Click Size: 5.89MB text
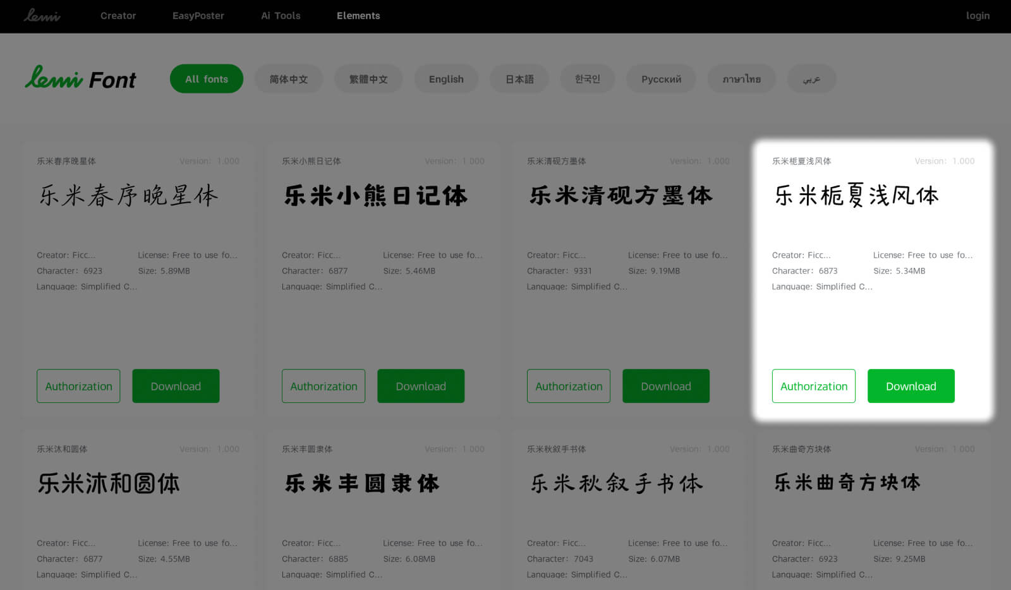 (164, 271)
